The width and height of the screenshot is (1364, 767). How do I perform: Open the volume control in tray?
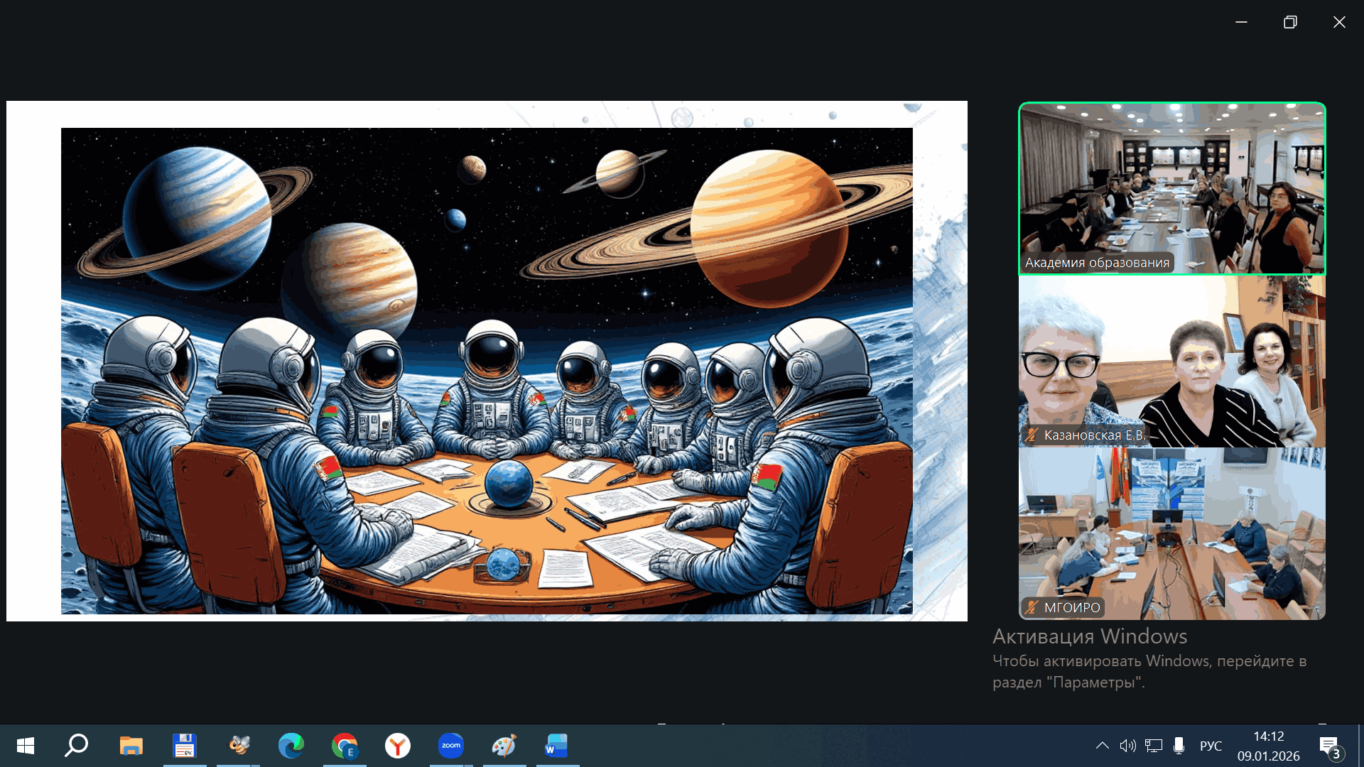(1127, 746)
